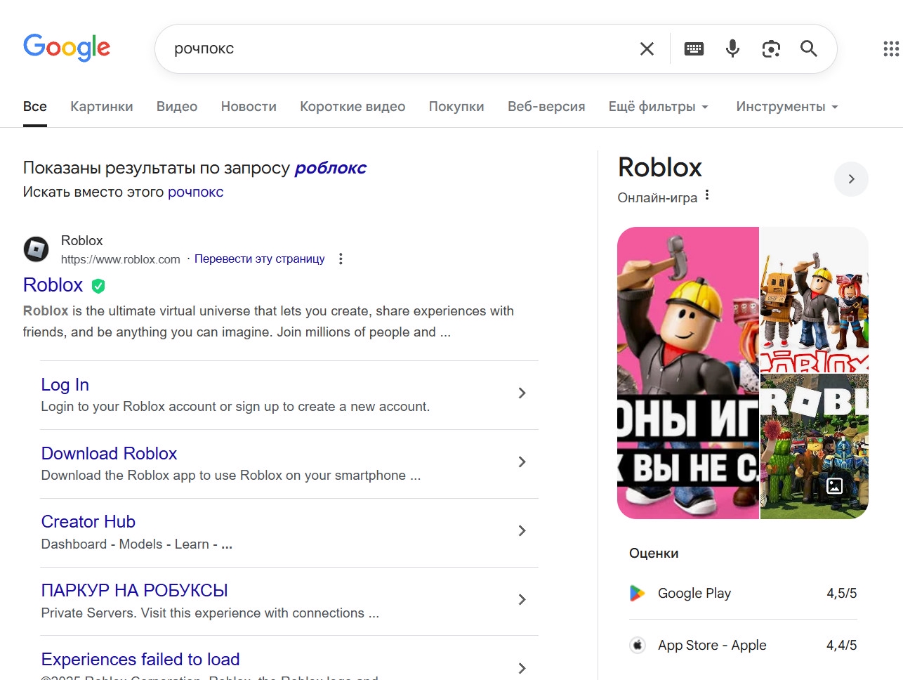The image size is (903, 680).
Task: Open the Creator Hub sitelink chevron
Action: pyautogui.click(x=522, y=531)
